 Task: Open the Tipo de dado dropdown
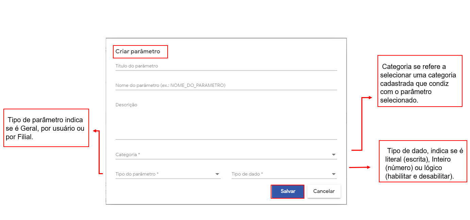tap(282, 174)
